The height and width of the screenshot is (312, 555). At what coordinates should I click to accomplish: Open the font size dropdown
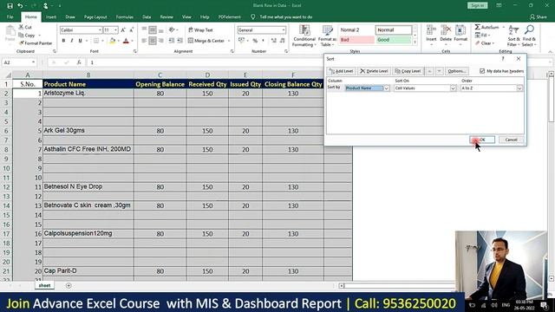click(x=115, y=30)
